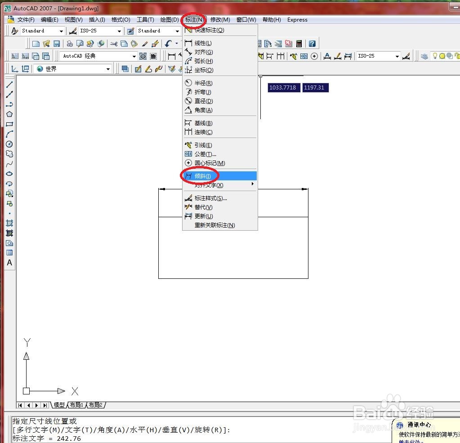Open the Express menu

point(297,20)
